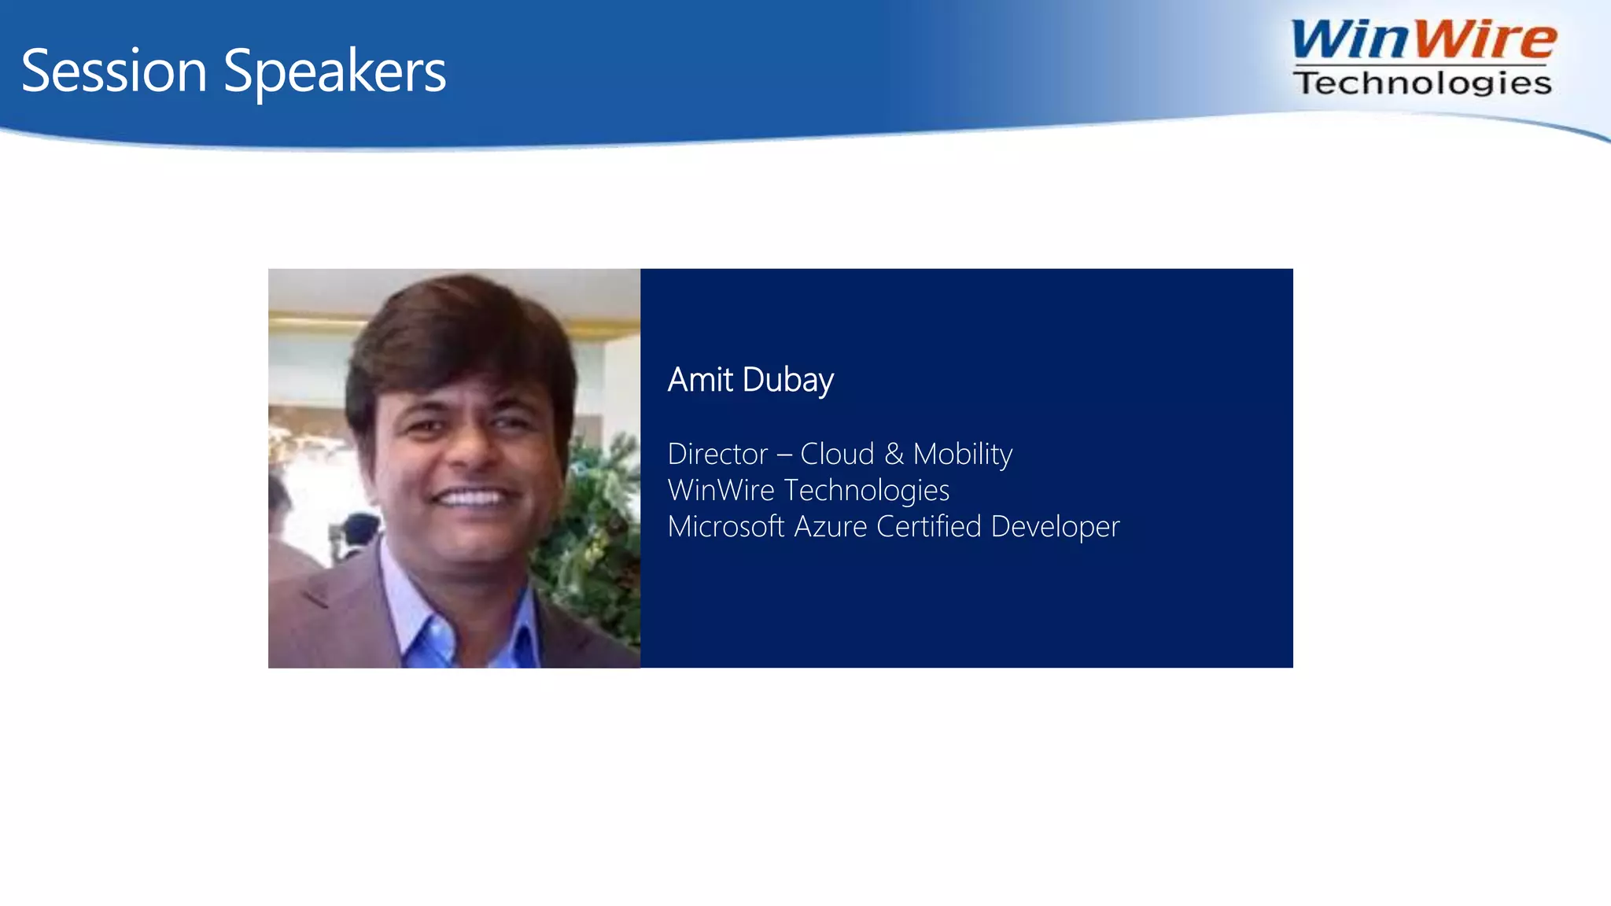Select the name 'Amit Dubay'

(750, 381)
